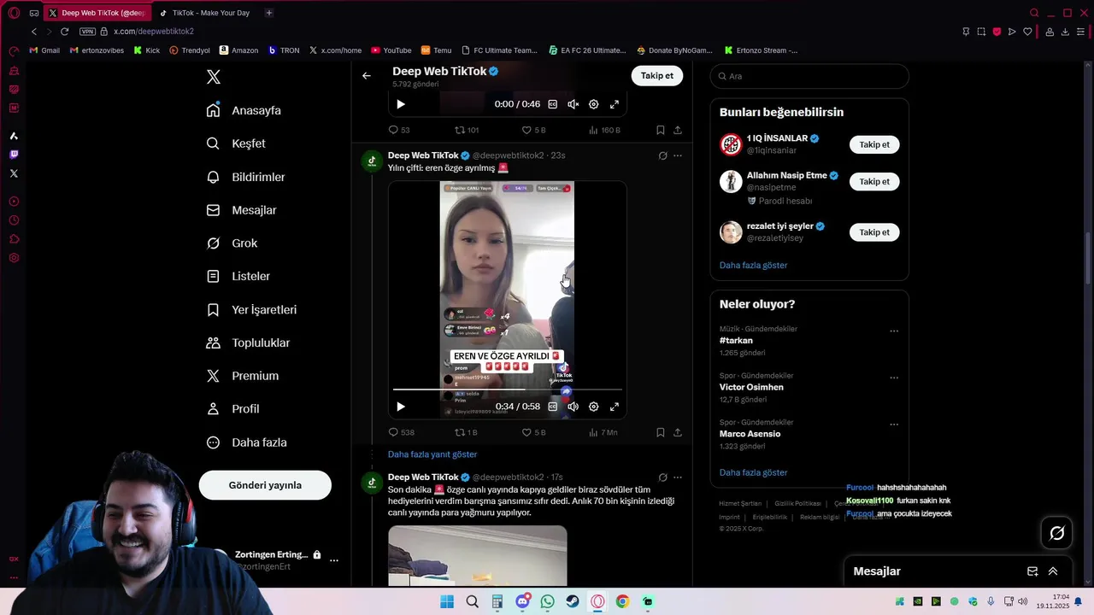1094x615 pixels.
Task: Follow rezalet iyi şeyler account
Action: point(874,232)
